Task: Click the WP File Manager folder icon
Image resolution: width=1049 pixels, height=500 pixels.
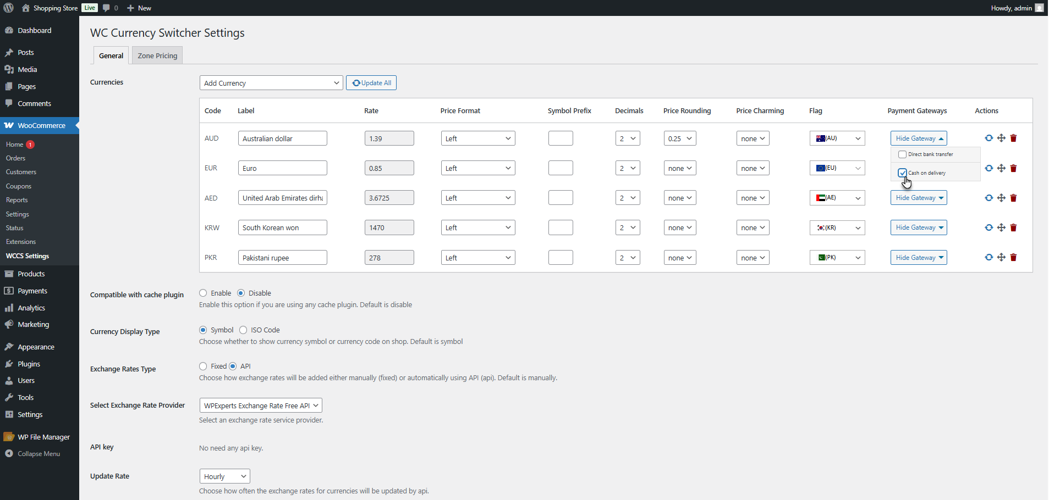Action: tap(9, 437)
